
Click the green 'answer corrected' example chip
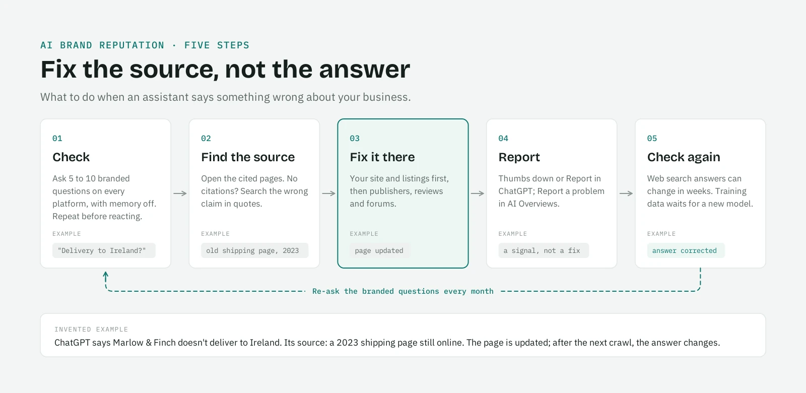coord(686,250)
